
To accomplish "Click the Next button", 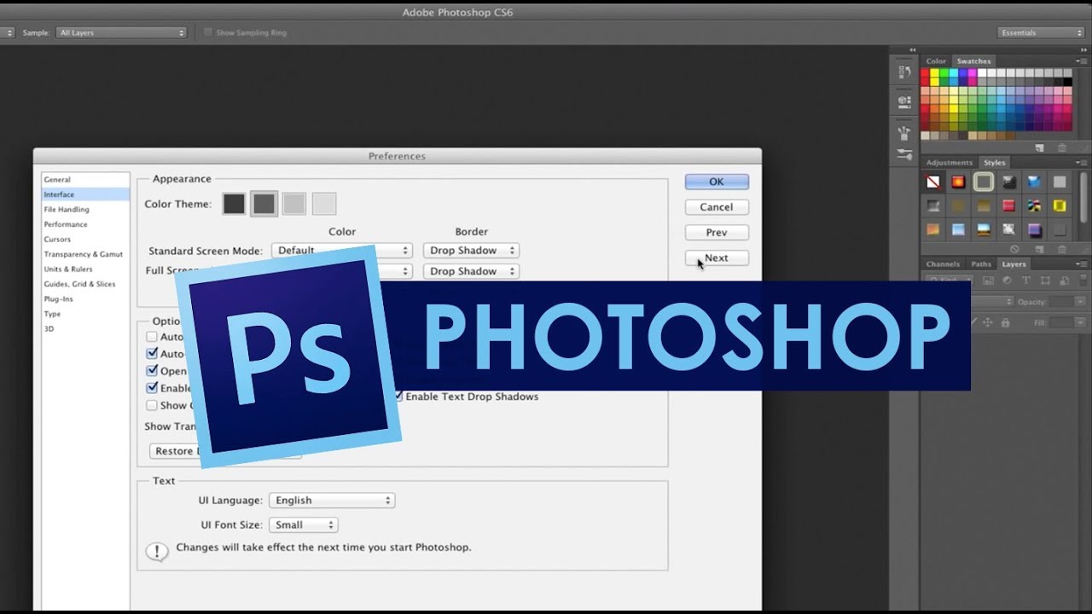I will pyautogui.click(x=717, y=258).
